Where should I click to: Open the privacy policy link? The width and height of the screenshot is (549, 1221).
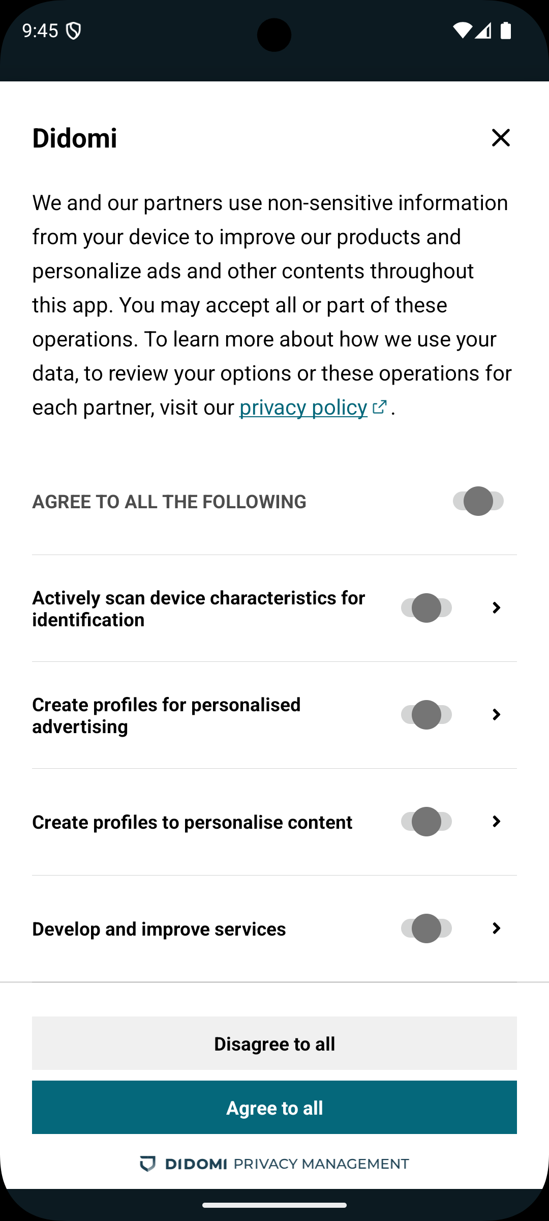pyautogui.click(x=303, y=408)
